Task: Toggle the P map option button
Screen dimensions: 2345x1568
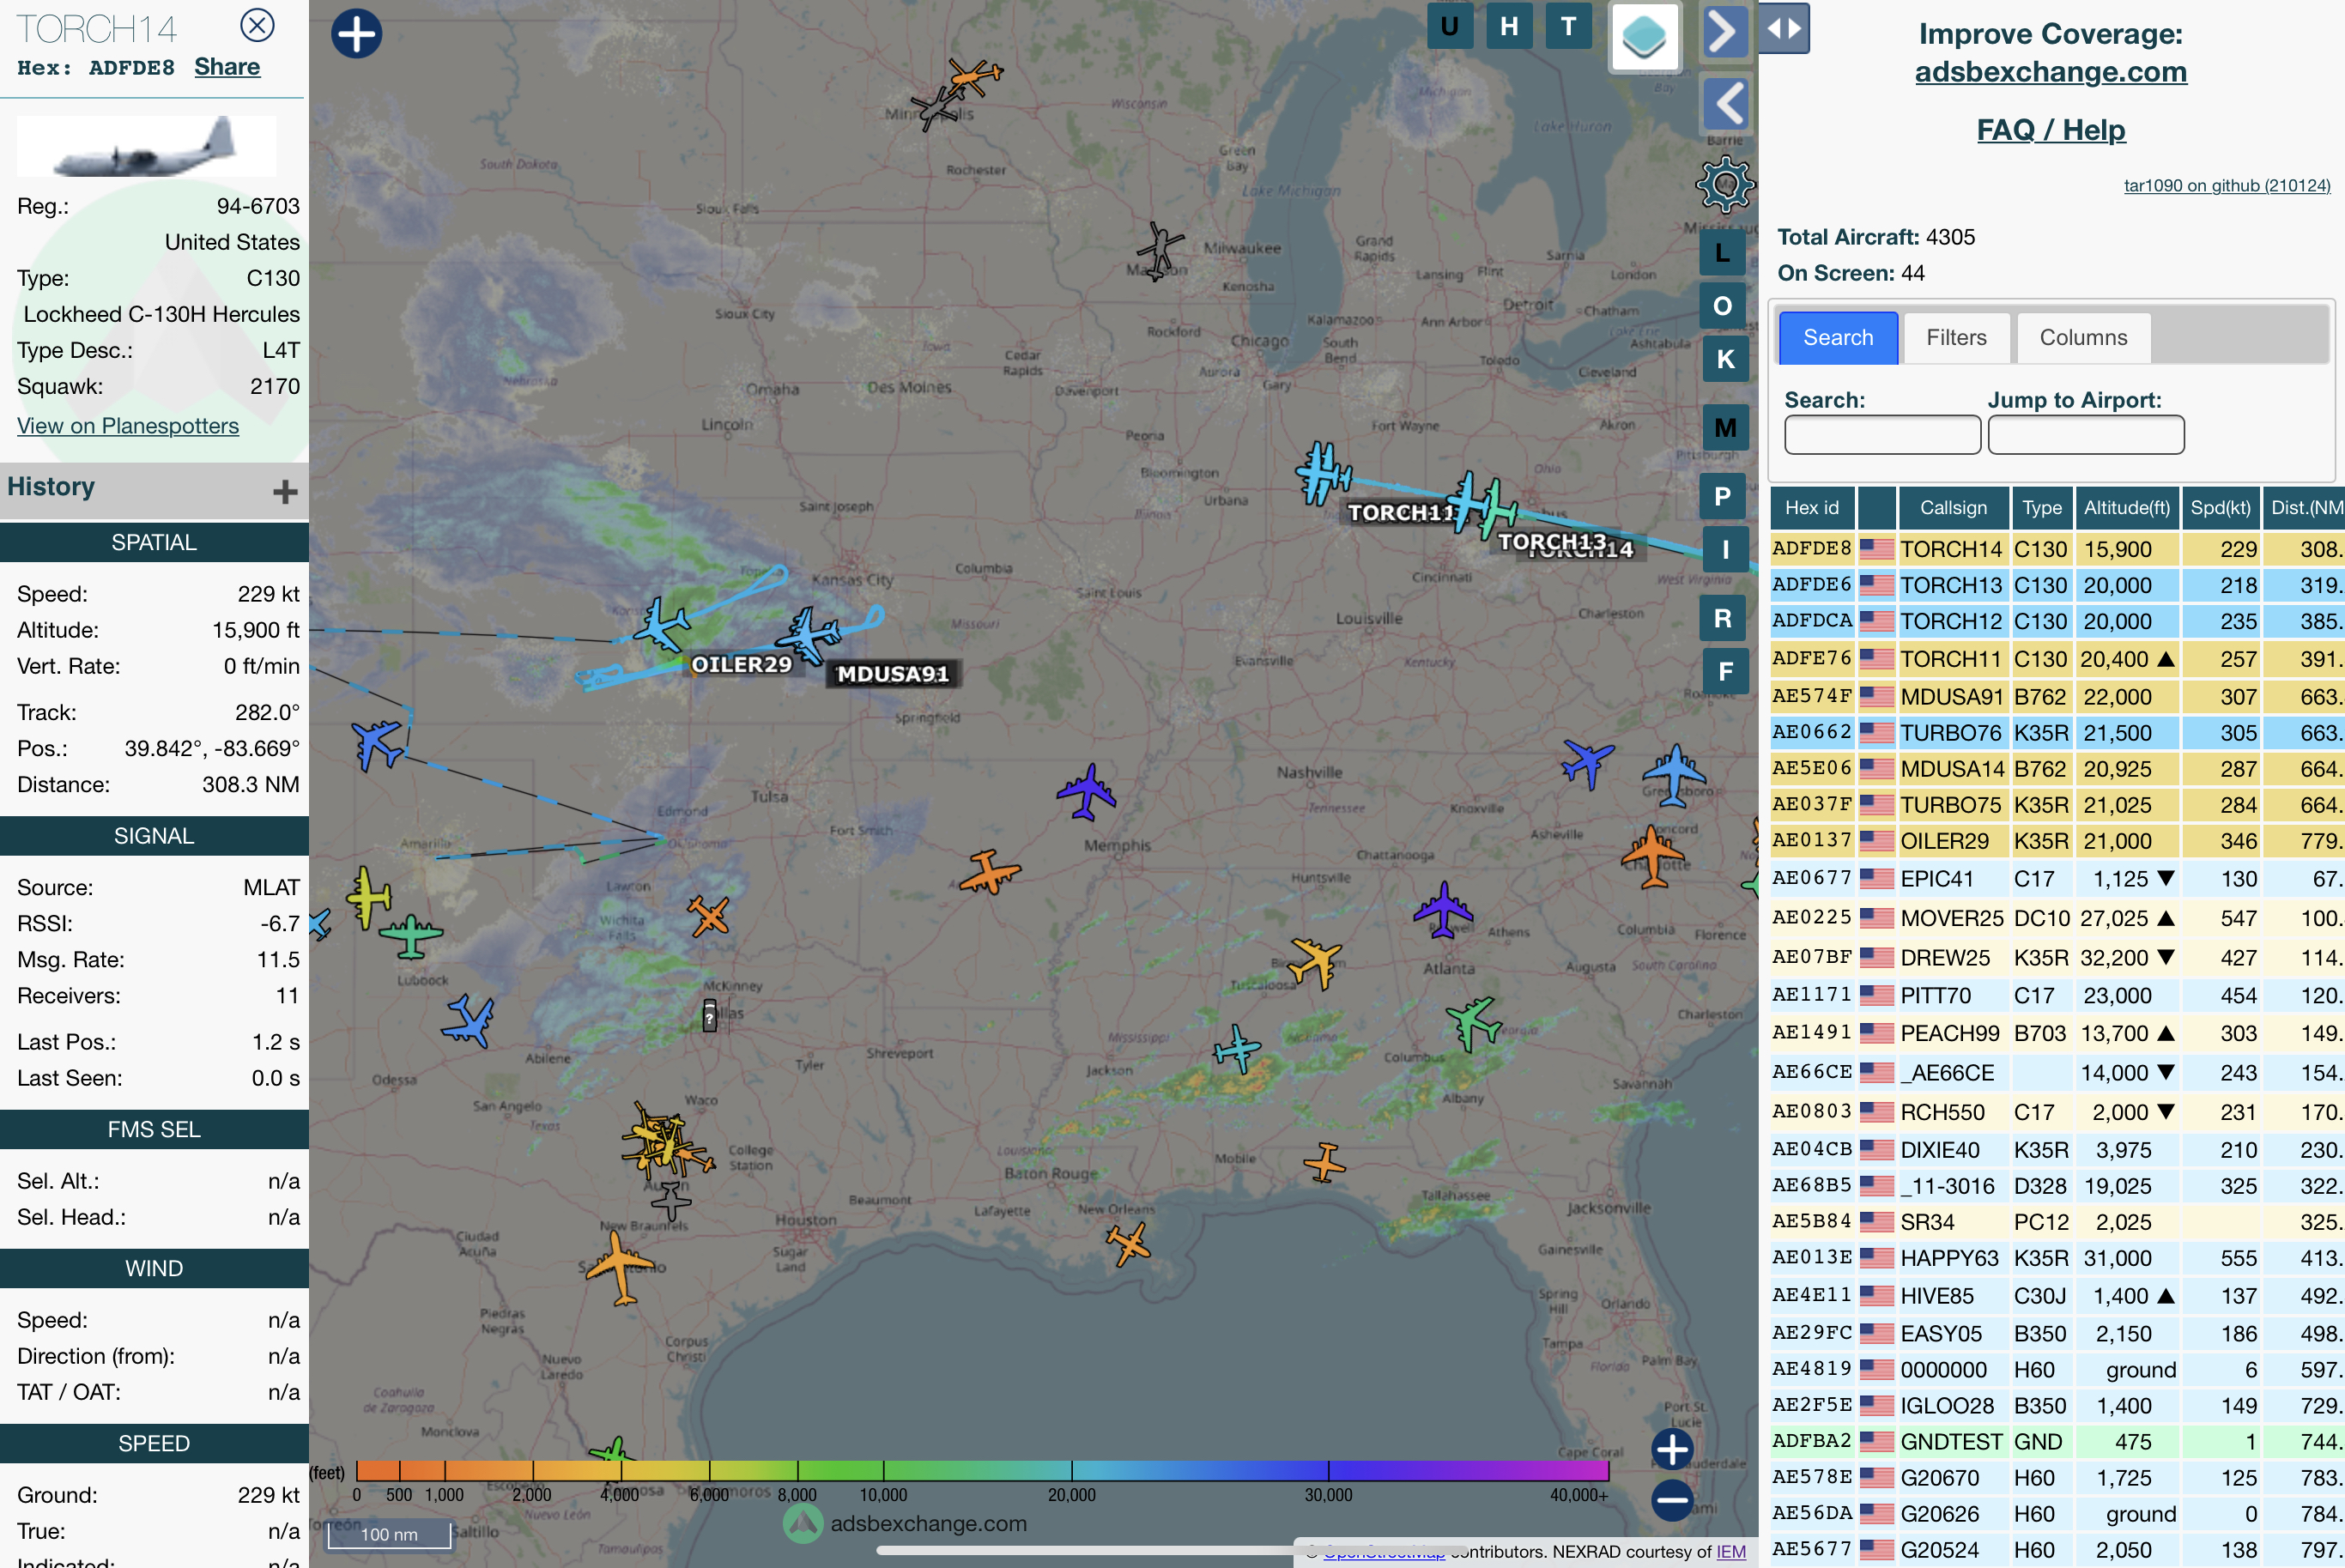Action: point(1722,496)
